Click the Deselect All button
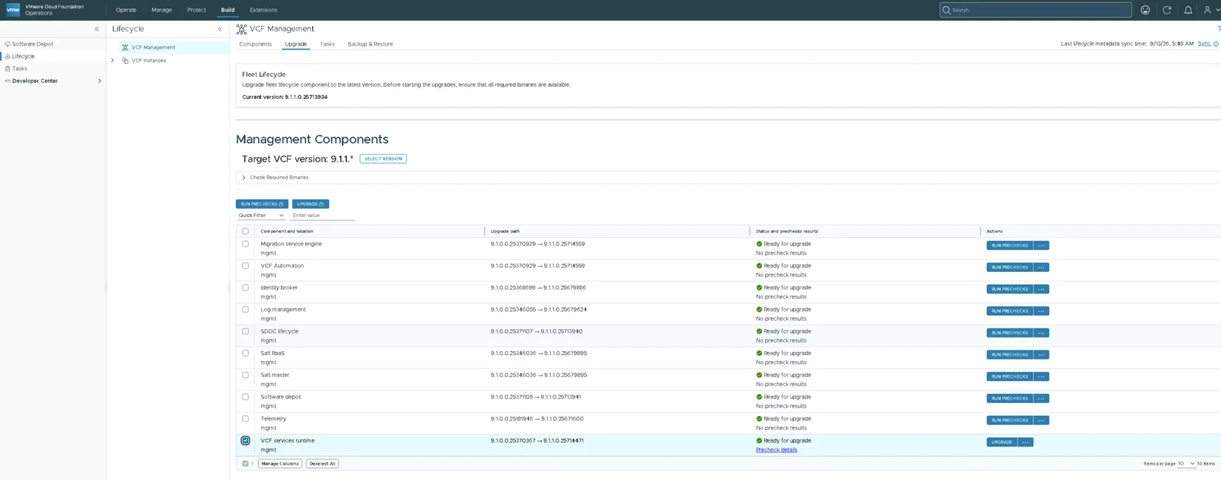1221x480 pixels. pos(322,463)
